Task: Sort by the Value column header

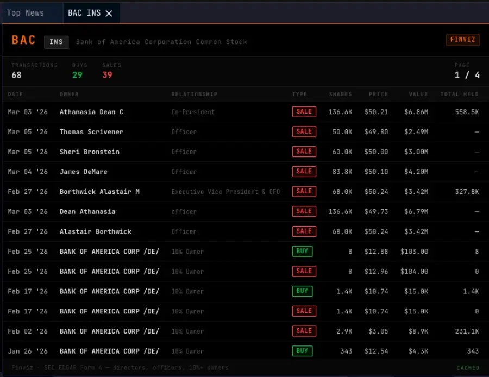Action: point(418,94)
